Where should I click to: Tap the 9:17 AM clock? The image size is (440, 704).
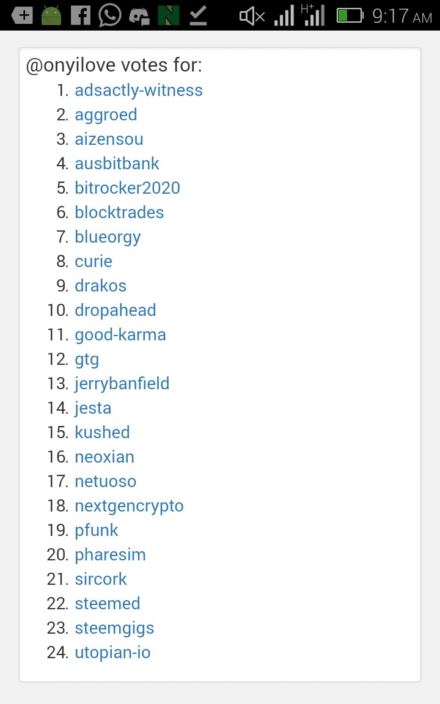point(402,16)
